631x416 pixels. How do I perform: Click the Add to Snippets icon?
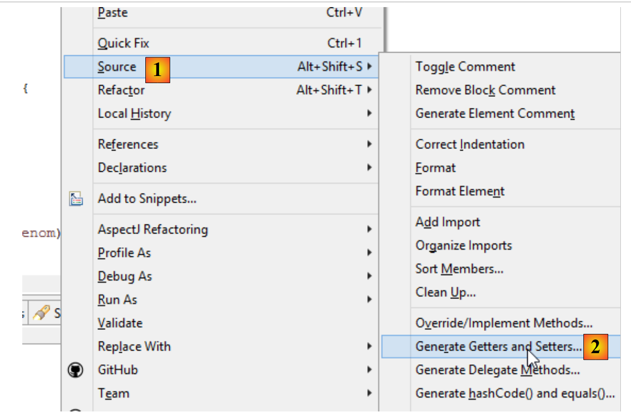coord(75,199)
